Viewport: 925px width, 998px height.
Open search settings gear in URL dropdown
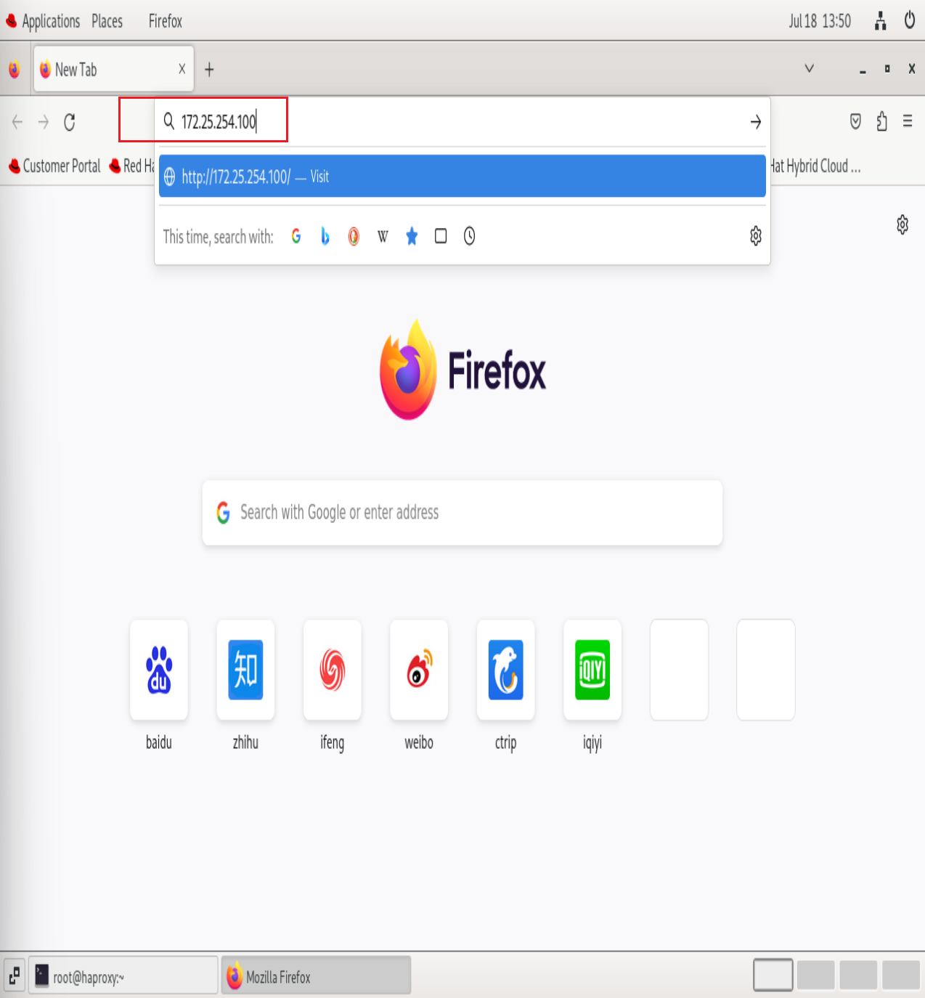point(756,236)
